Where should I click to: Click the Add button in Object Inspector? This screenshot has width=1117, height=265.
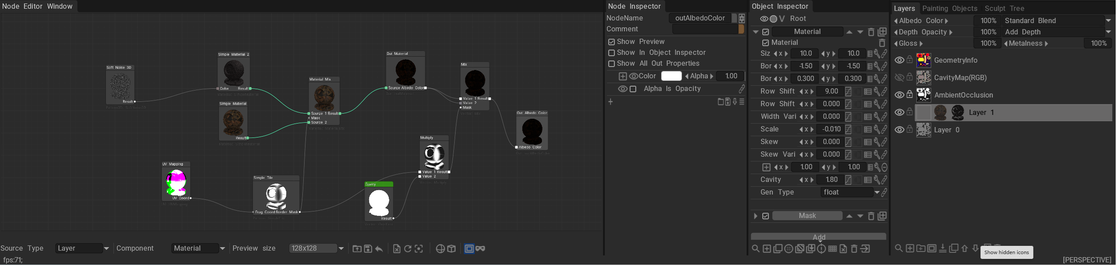point(819,237)
